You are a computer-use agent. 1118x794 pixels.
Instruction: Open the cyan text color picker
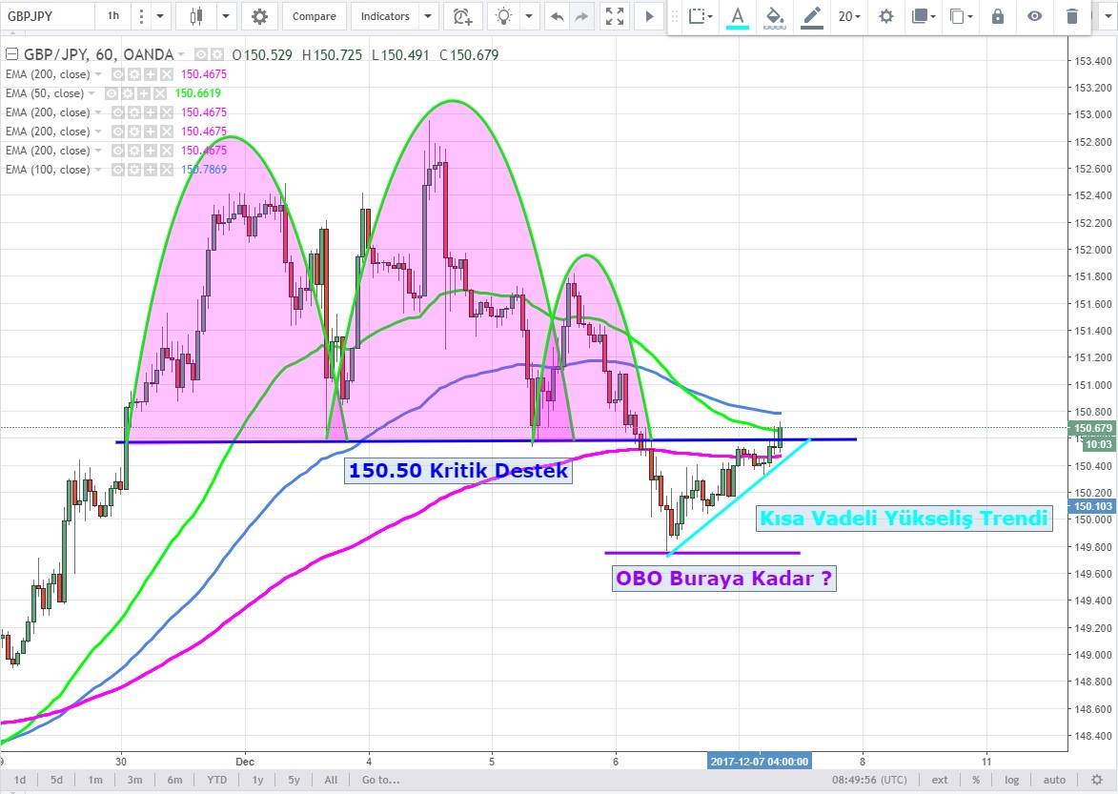[737, 16]
